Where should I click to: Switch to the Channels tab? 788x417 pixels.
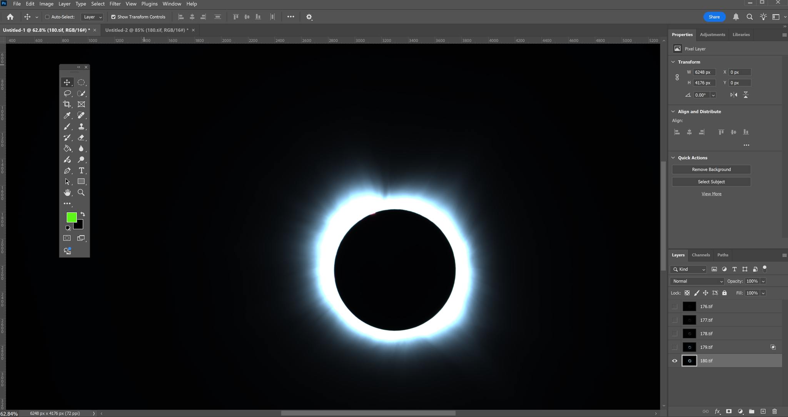pyautogui.click(x=701, y=255)
